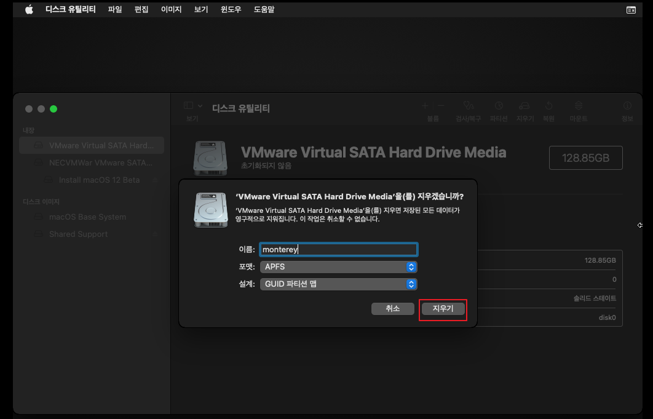Eject the Install macOS 12 Beta volume
Image resolution: width=653 pixels, height=419 pixels.
coord(155,180)
